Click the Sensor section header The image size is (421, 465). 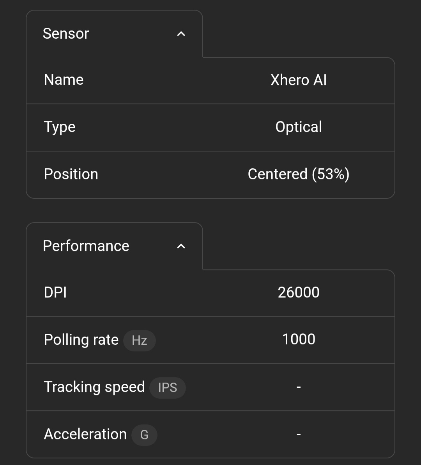point(66,34)
